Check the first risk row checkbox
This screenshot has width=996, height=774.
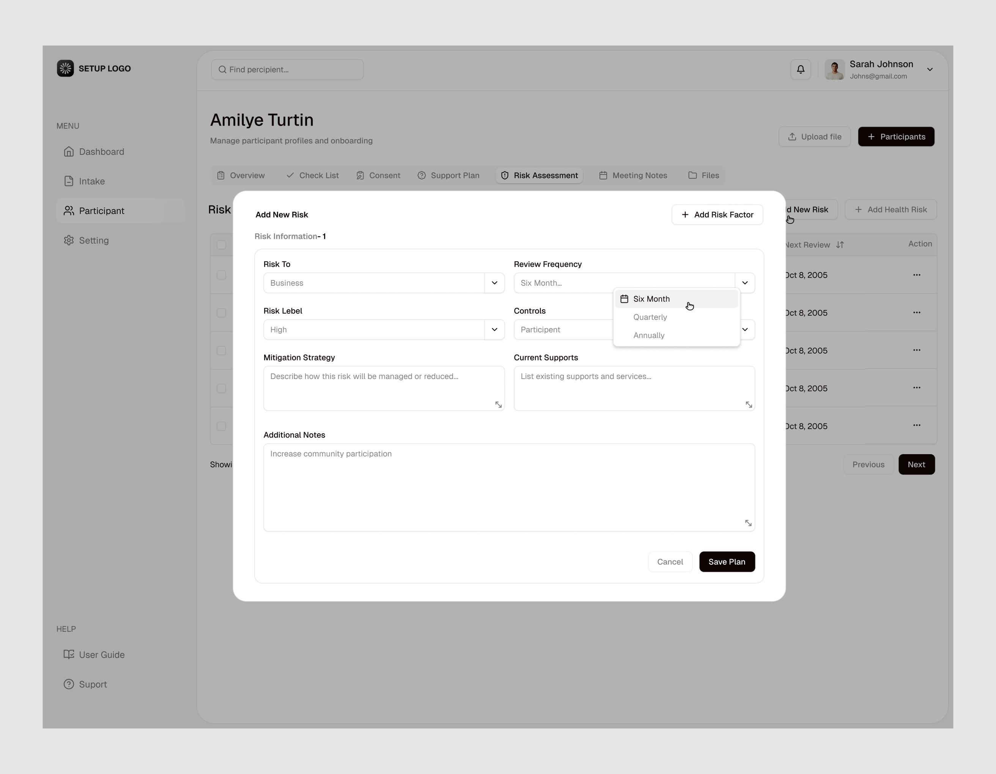[x=222, y=275]
